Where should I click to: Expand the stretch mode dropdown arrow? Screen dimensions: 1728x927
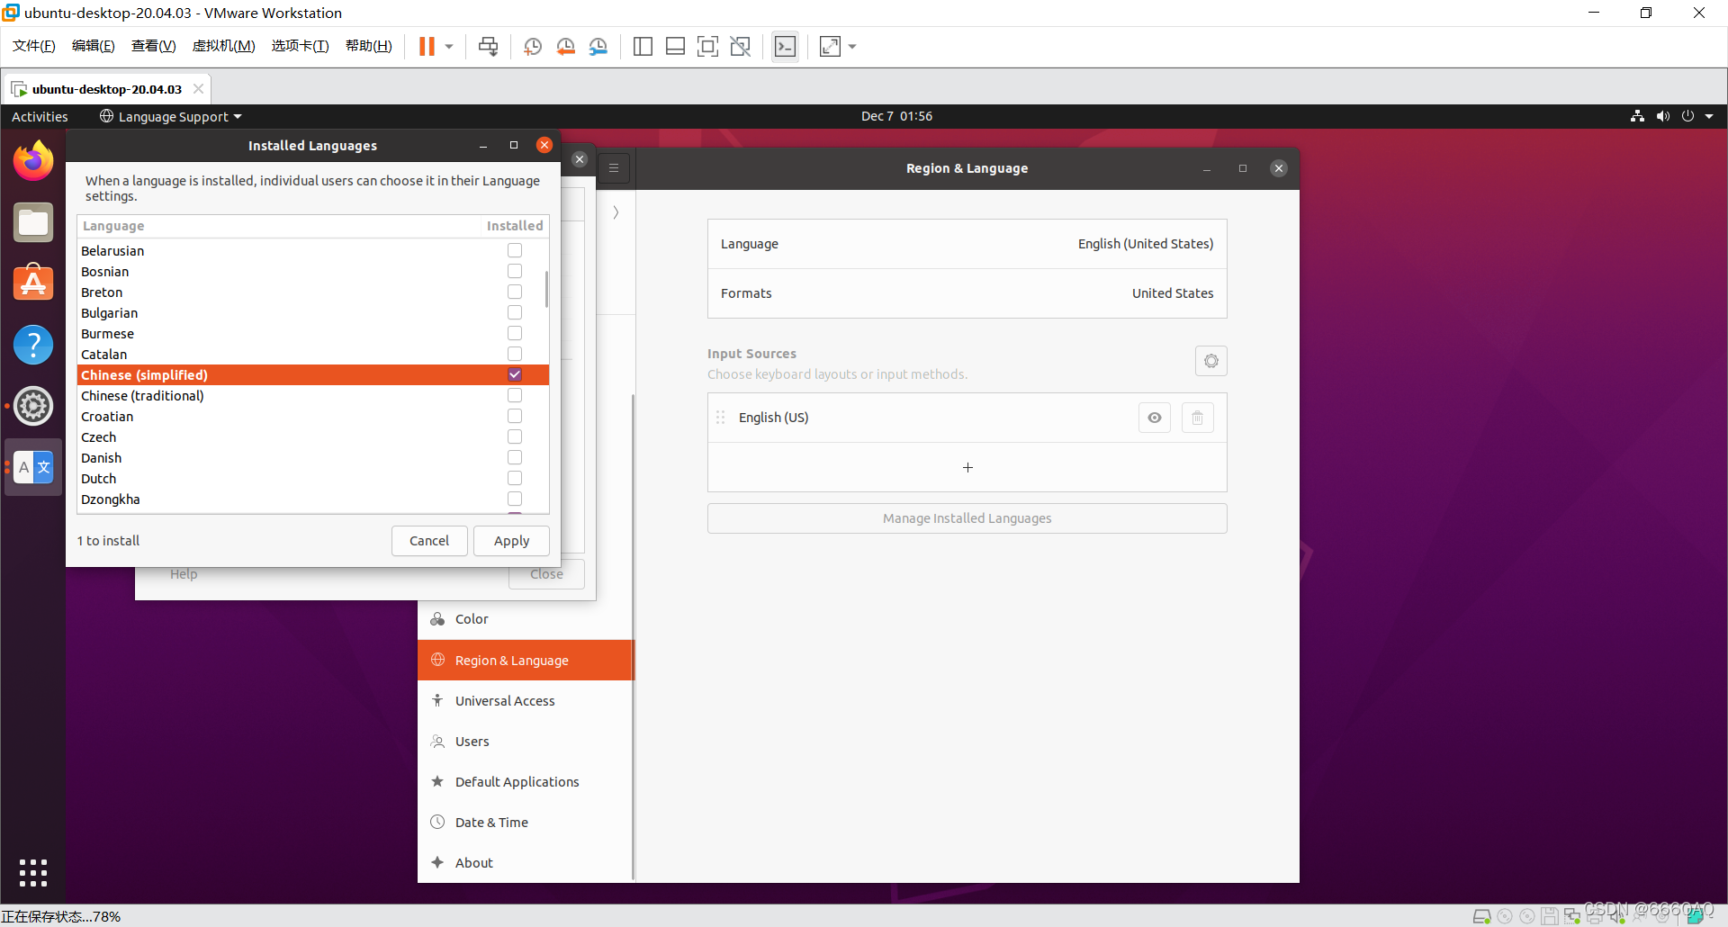click(x=851, y=46)
